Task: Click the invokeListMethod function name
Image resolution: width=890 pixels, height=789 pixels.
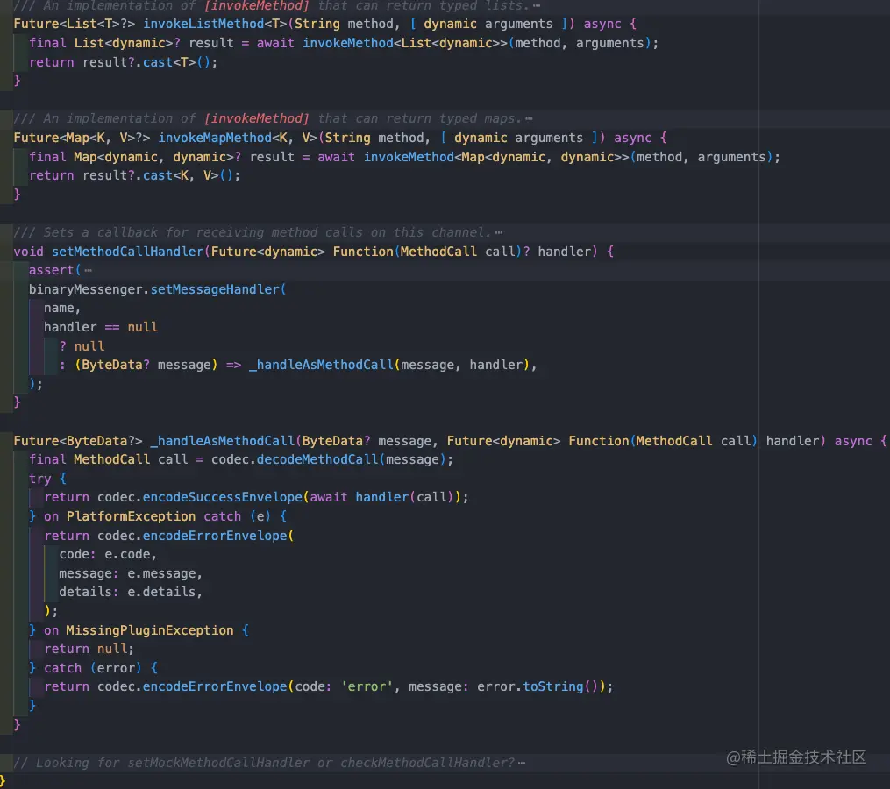Action: coord(203,24)
